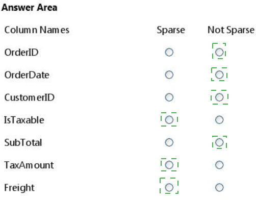This screenshot has width=256, height=200.
Task: Select Not Sparse for OrderID
Action: point(219,52)
